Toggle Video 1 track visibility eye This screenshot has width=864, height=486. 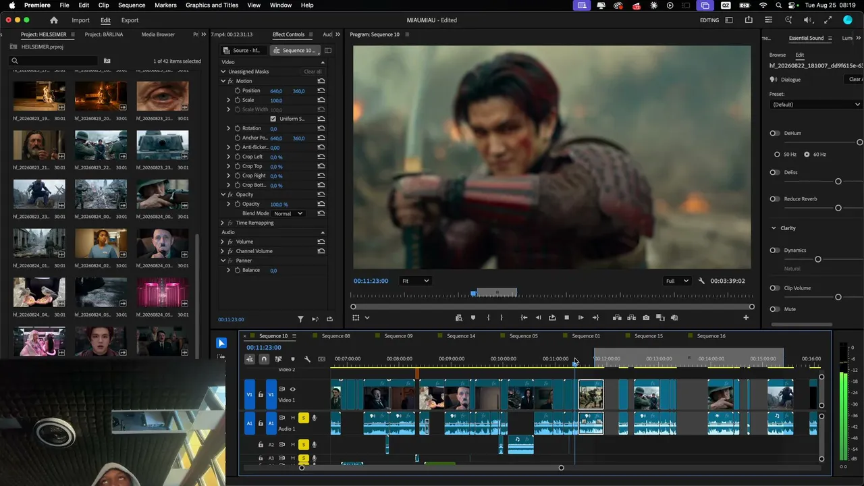(292, 389)
